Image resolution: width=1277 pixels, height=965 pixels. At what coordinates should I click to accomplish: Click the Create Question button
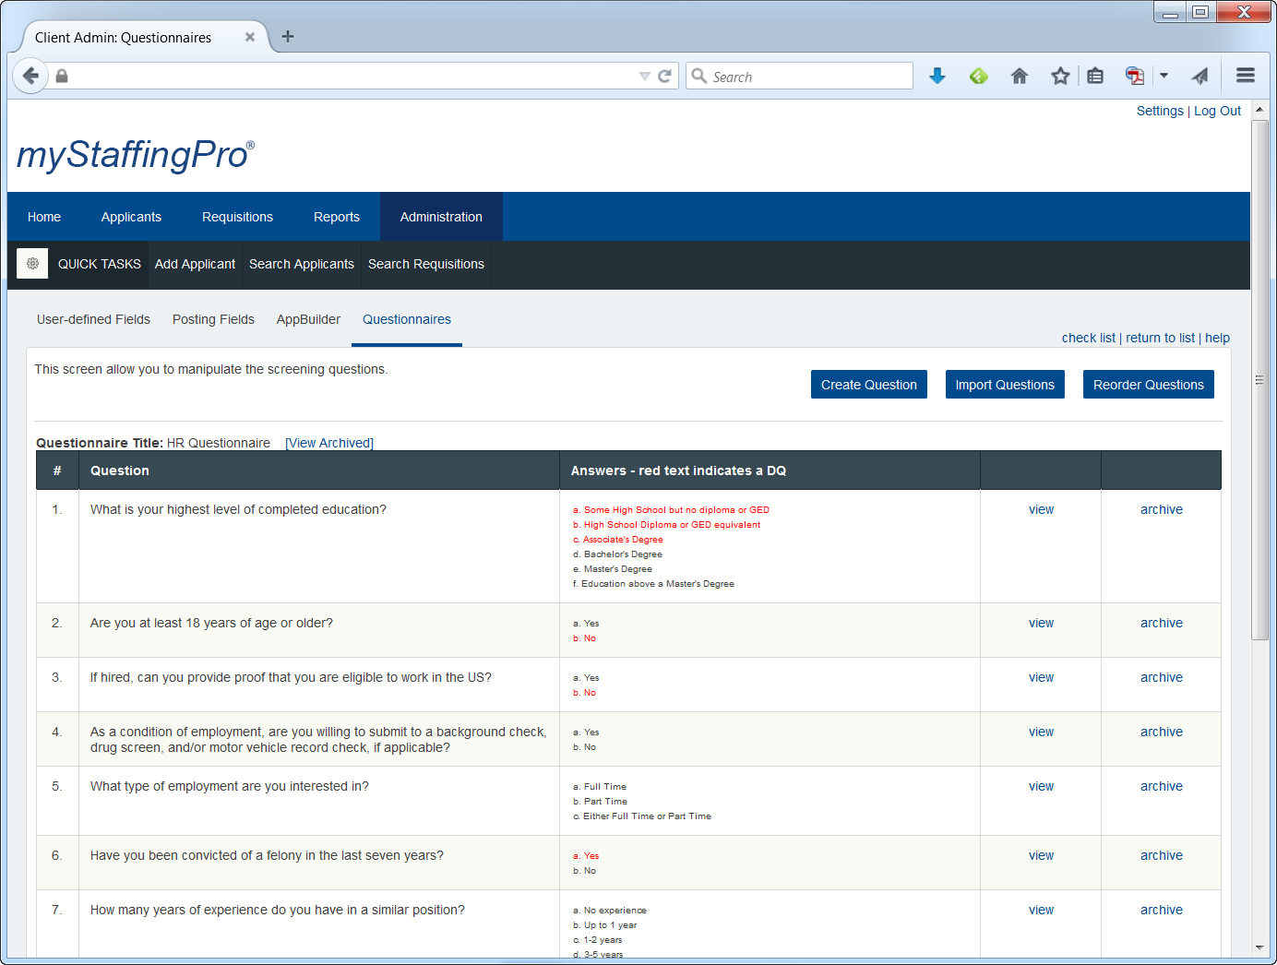[x=868, y=384]
